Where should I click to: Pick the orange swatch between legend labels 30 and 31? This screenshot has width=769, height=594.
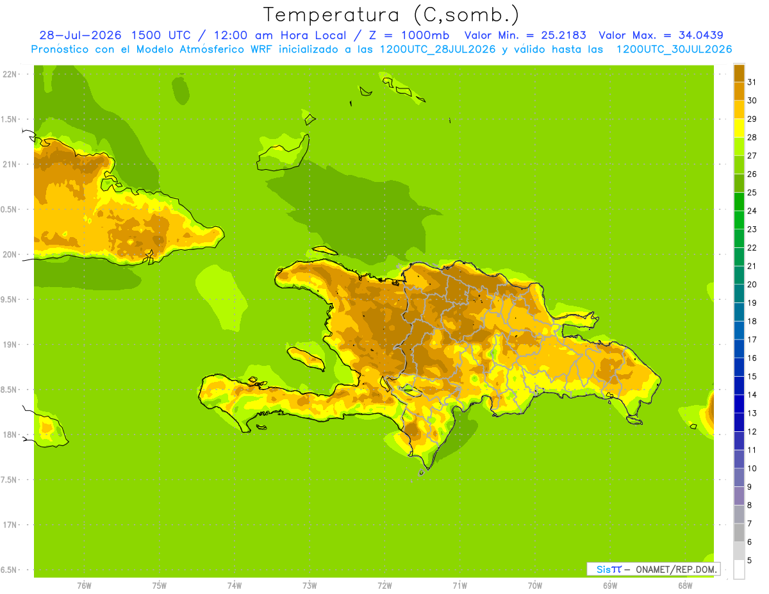click(x=739, y=91)
